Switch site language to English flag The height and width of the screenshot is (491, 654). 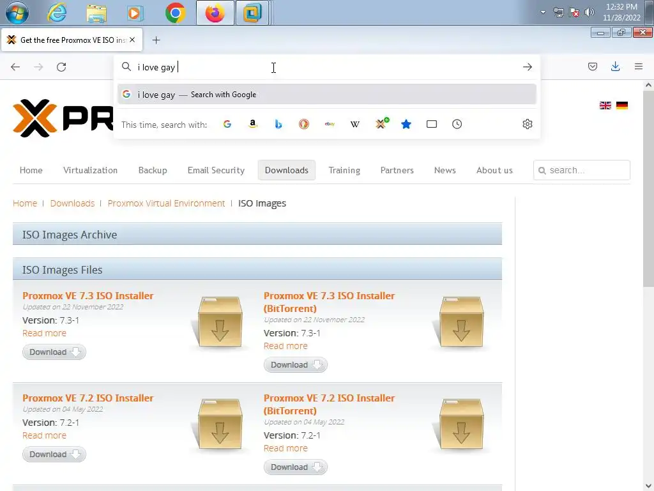click(605, 105)
